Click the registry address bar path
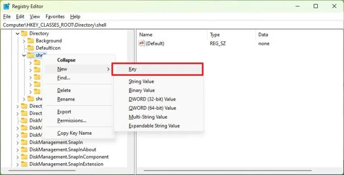 [x=54, y=25]
